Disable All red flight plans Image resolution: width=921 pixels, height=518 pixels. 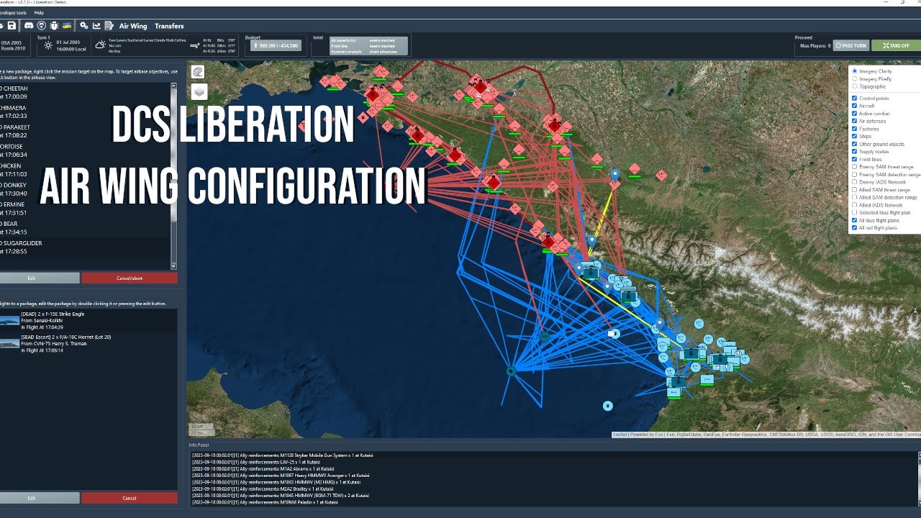pyautogui.click(x=854, y=228)
